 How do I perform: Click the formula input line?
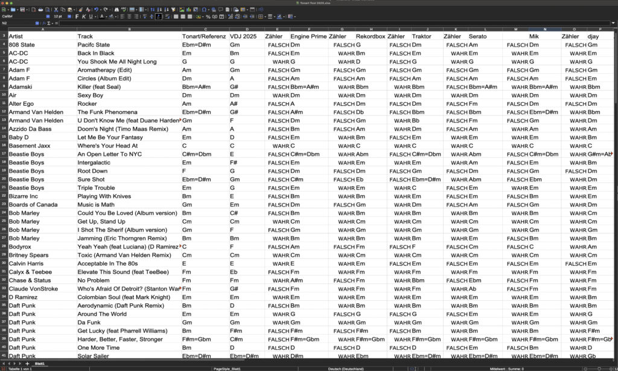pos(302,23)
